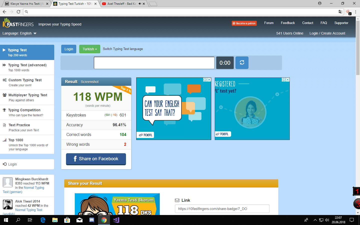The width and height of the screenshot is (360, 225).
Task: Close the Typing Test Turkish tab
Action: point(95,4)
